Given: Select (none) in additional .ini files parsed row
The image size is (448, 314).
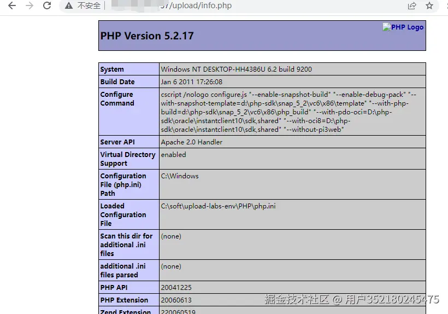Looking at the screenshot, I should pos(171,266).
